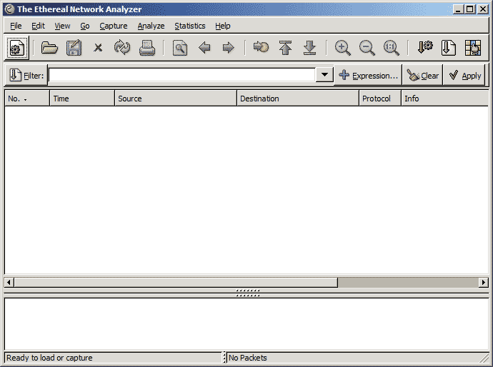Jump to first packet icon

point(286,48)
